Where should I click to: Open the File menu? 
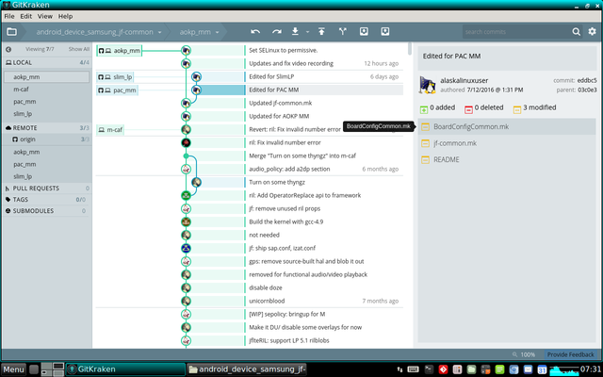tap(9, 16)
